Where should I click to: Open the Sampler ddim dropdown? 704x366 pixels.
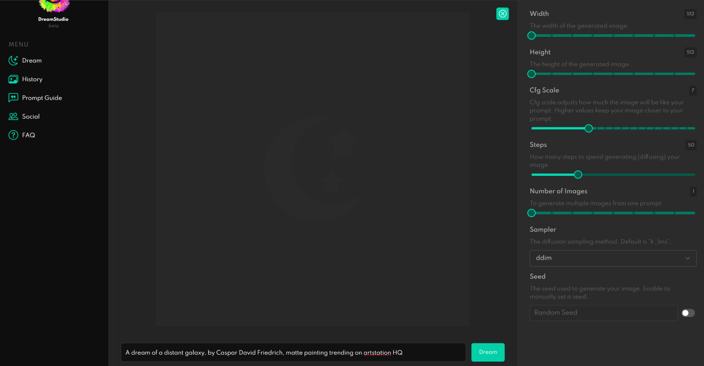[x=613, y=258]
